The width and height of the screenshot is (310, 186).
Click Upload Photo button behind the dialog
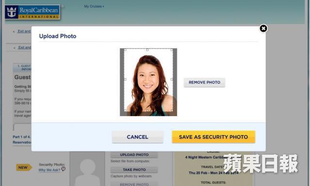click(x=134, y=155)
